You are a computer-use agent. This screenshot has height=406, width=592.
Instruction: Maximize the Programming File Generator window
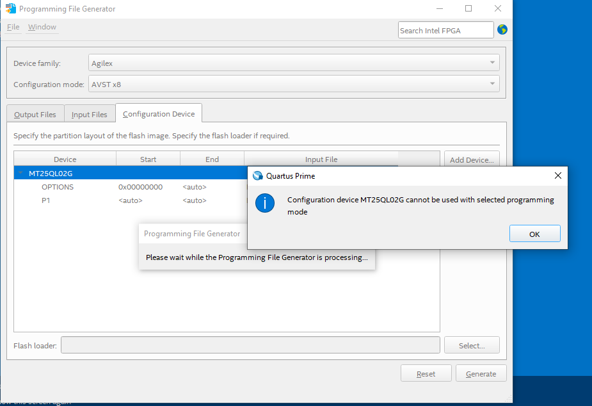[468, 9]
